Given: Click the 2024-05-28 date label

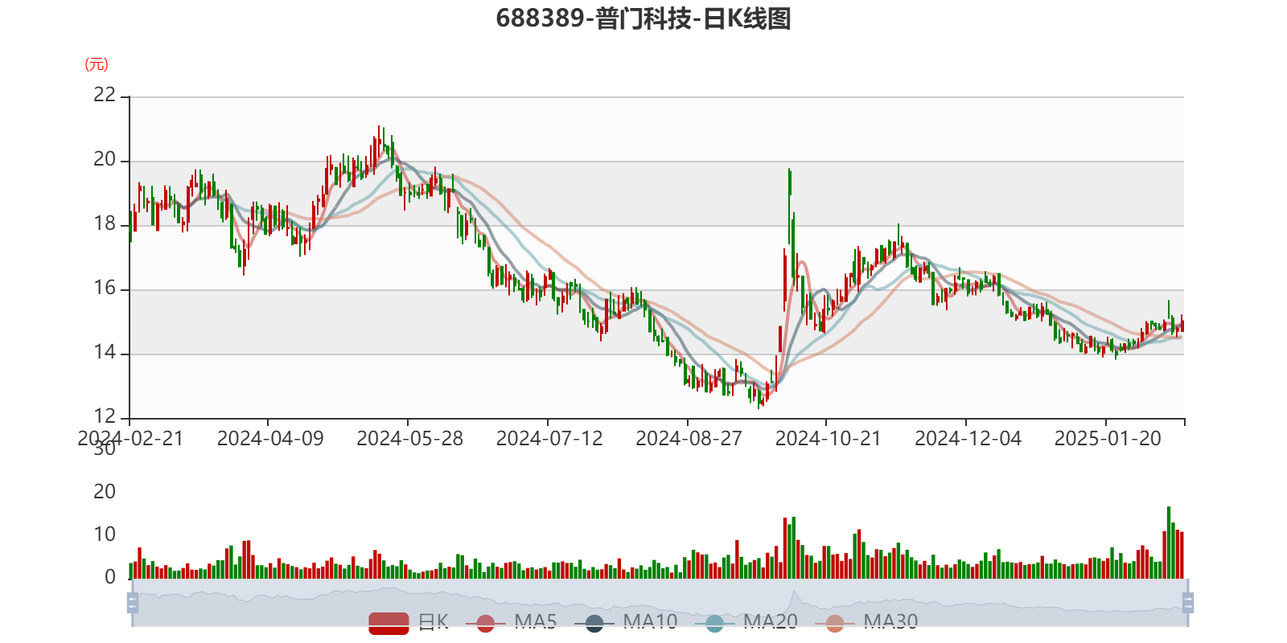Looking at the screenshot, I should 409,438.
